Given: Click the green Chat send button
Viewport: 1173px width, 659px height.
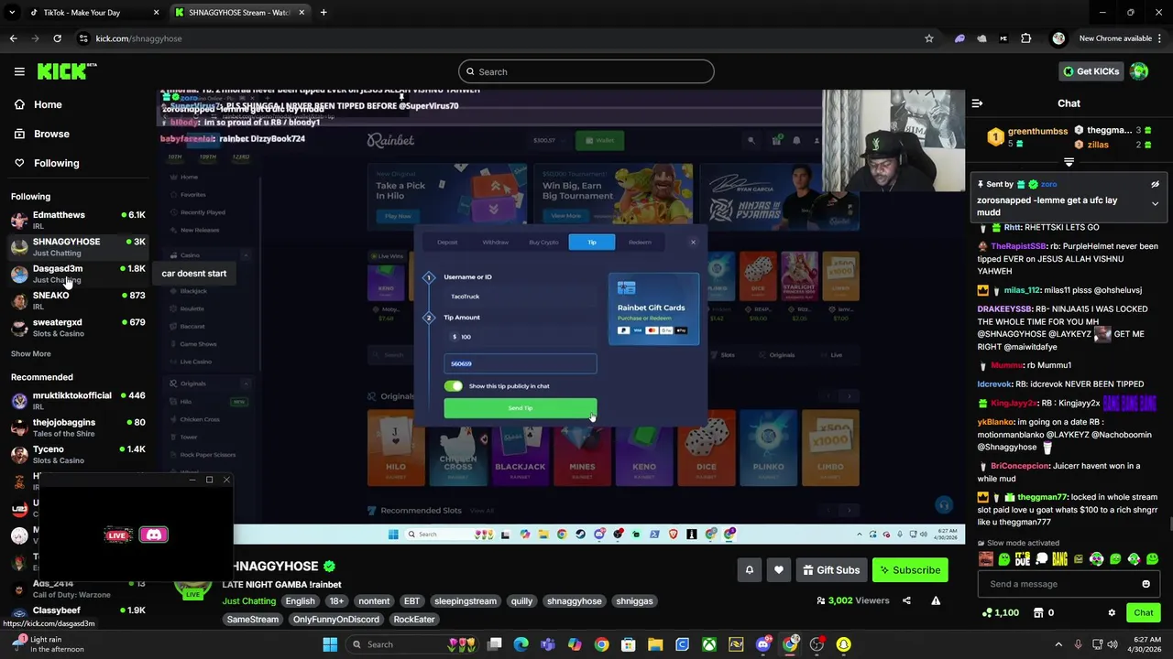Looking at the screenshot, I should [1143, 612].
